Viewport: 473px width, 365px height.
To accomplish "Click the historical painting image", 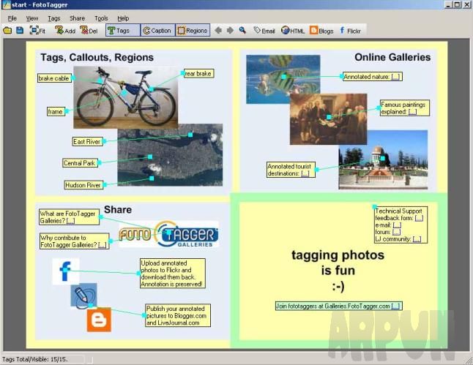I will coord(329,119).
